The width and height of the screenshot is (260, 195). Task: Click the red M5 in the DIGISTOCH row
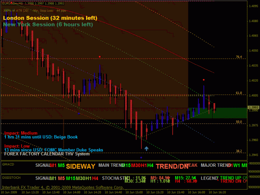click(x=61, y=178)
